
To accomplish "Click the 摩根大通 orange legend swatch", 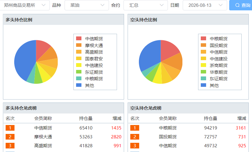I will click(x=79, y=45).
